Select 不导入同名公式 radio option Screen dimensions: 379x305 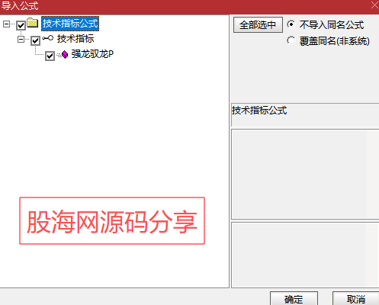click(291, 24)
